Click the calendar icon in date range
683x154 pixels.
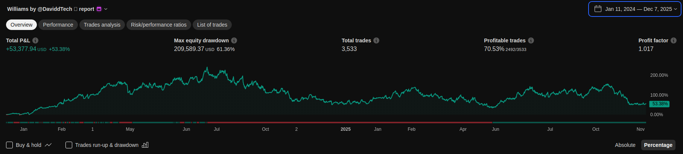coord(598,9)
